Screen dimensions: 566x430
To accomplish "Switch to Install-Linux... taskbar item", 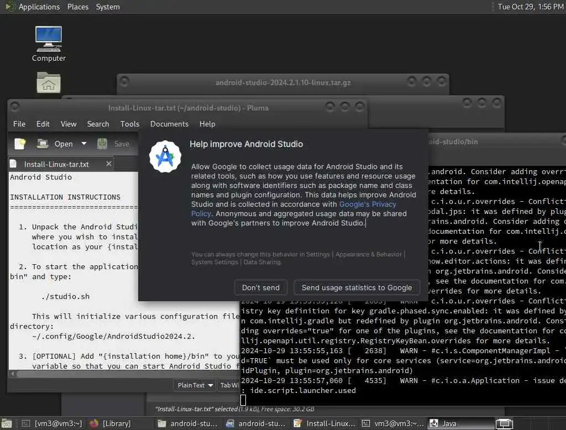I will coord(324,423).
